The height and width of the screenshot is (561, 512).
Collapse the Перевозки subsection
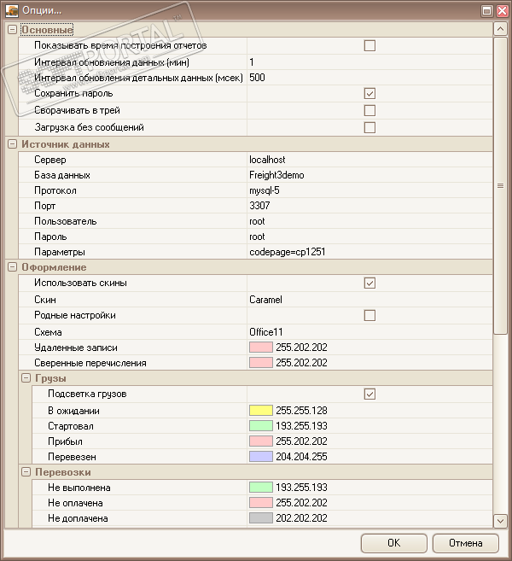click(26, 472)
